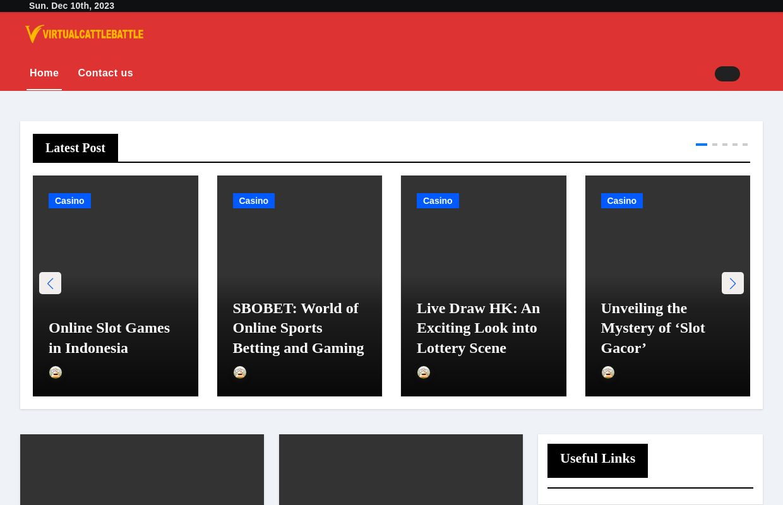The image size is (783, 505).
Task: Click author avatar under Slot Gacor post
Action: pos(608,372)
